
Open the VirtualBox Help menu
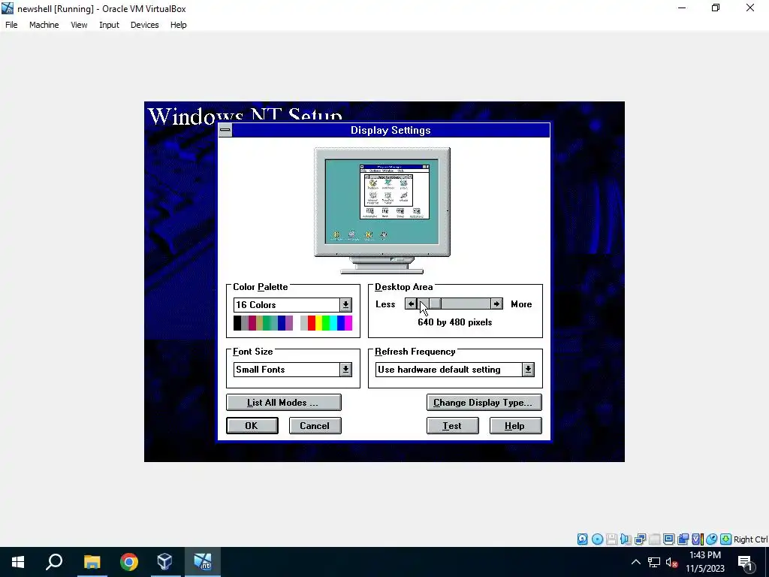[179, 25]
